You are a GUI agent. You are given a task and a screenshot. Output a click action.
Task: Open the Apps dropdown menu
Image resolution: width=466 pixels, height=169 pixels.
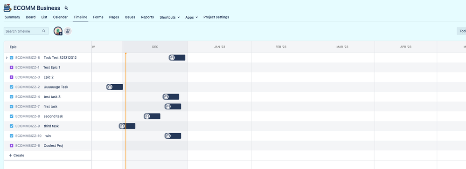click(x=192, y=17)
